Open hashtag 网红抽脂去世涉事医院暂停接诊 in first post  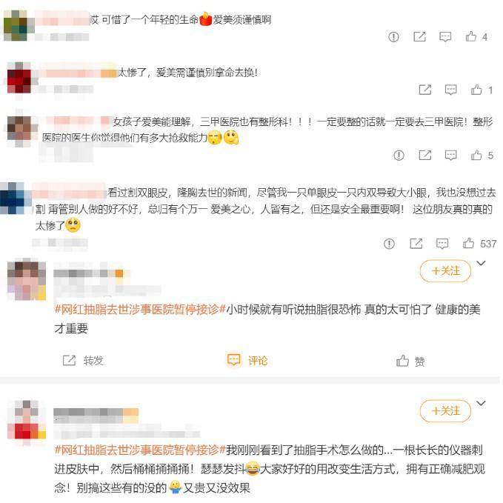click(141, 310)
